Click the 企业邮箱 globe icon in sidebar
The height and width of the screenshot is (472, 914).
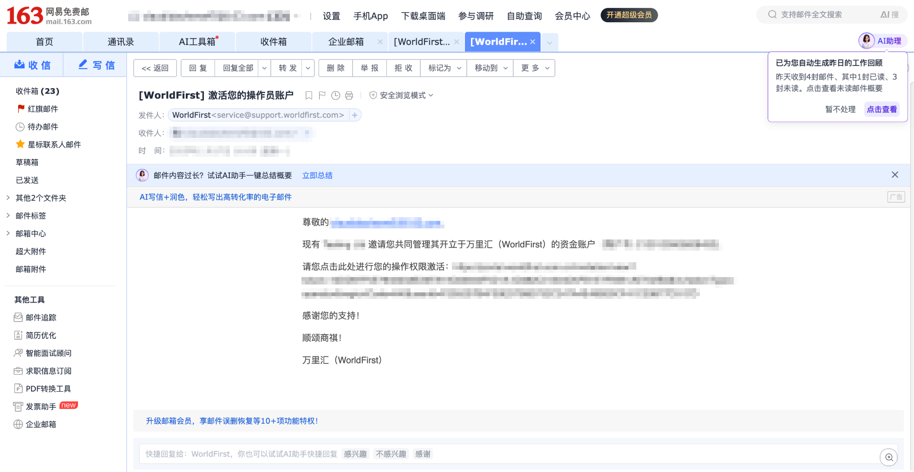pyautogui.click(x=18, y=424)
